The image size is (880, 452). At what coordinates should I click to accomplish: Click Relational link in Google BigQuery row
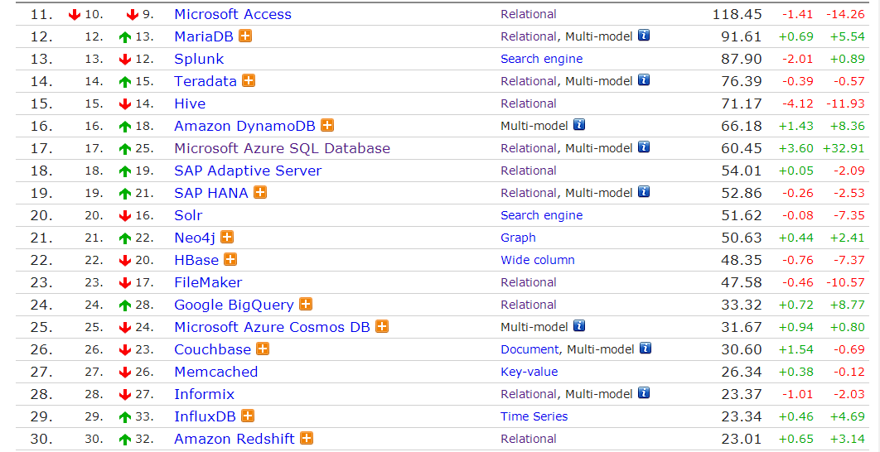[x=529, y=305]
